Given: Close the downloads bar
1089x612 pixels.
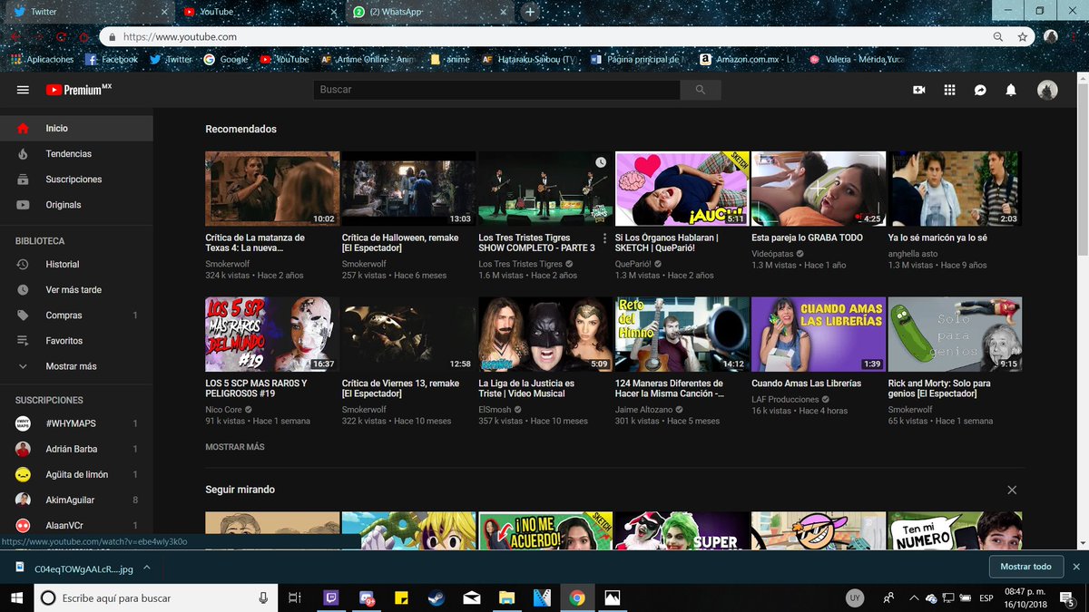Looking at the screenshot, I should point(1076,567).
